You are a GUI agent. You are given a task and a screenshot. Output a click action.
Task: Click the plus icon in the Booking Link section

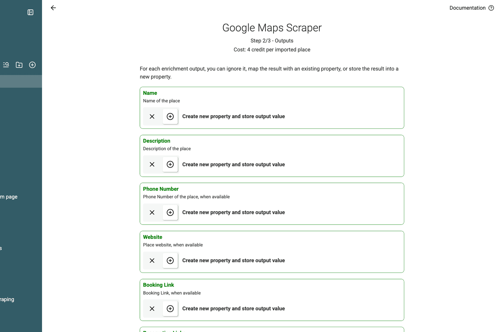pos(170,309)
